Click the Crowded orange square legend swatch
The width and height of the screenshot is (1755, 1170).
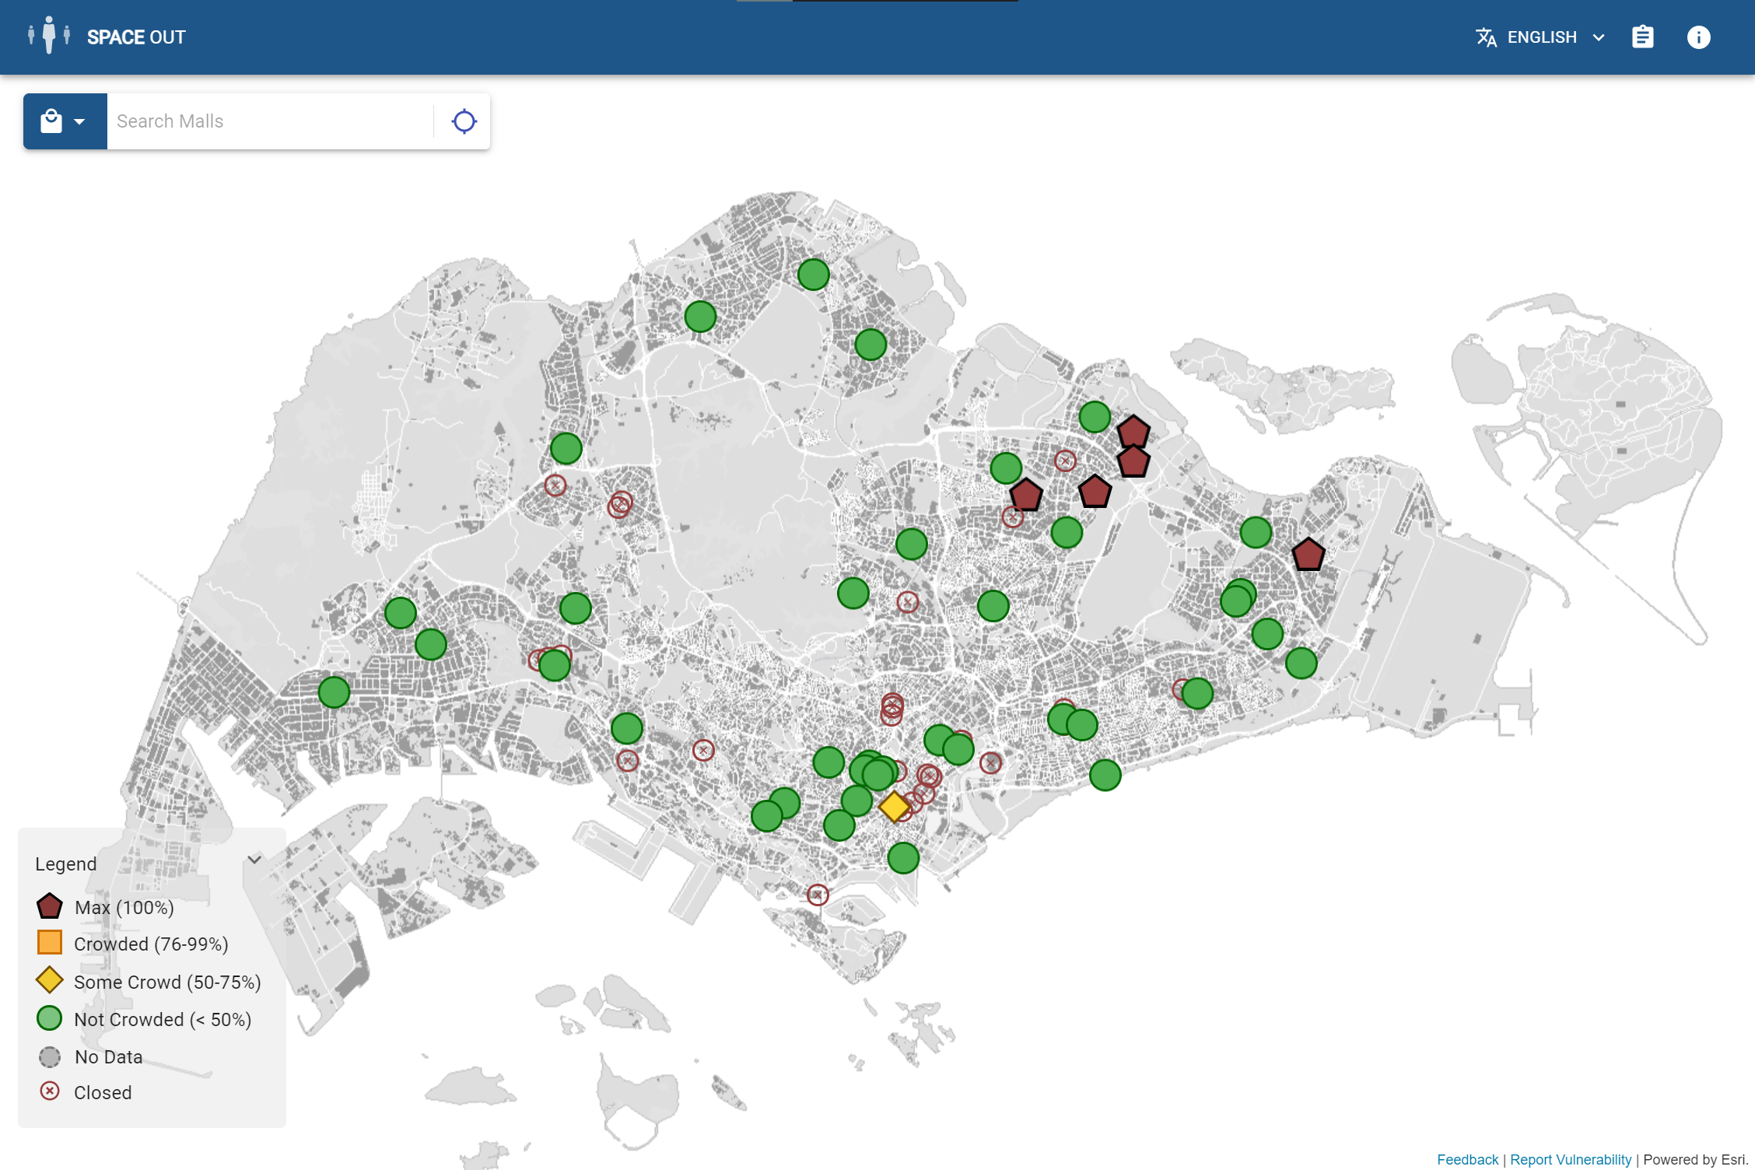click(x=50, y=943)
